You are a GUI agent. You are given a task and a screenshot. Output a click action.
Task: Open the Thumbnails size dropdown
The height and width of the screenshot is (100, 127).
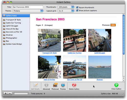click(x=66, y=7)
